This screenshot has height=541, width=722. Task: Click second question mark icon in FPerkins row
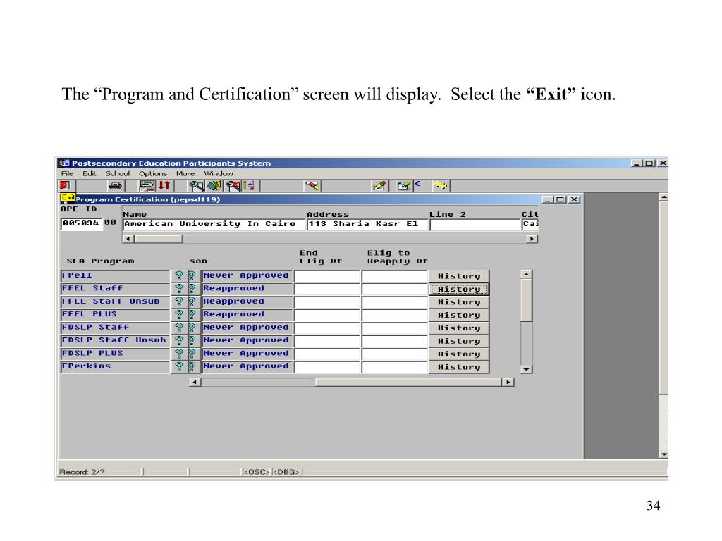pyautogui.click(x=192, y=366)
